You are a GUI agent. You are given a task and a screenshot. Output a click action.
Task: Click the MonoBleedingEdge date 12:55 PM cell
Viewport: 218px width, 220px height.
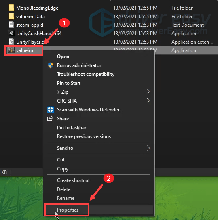(135, 8)
